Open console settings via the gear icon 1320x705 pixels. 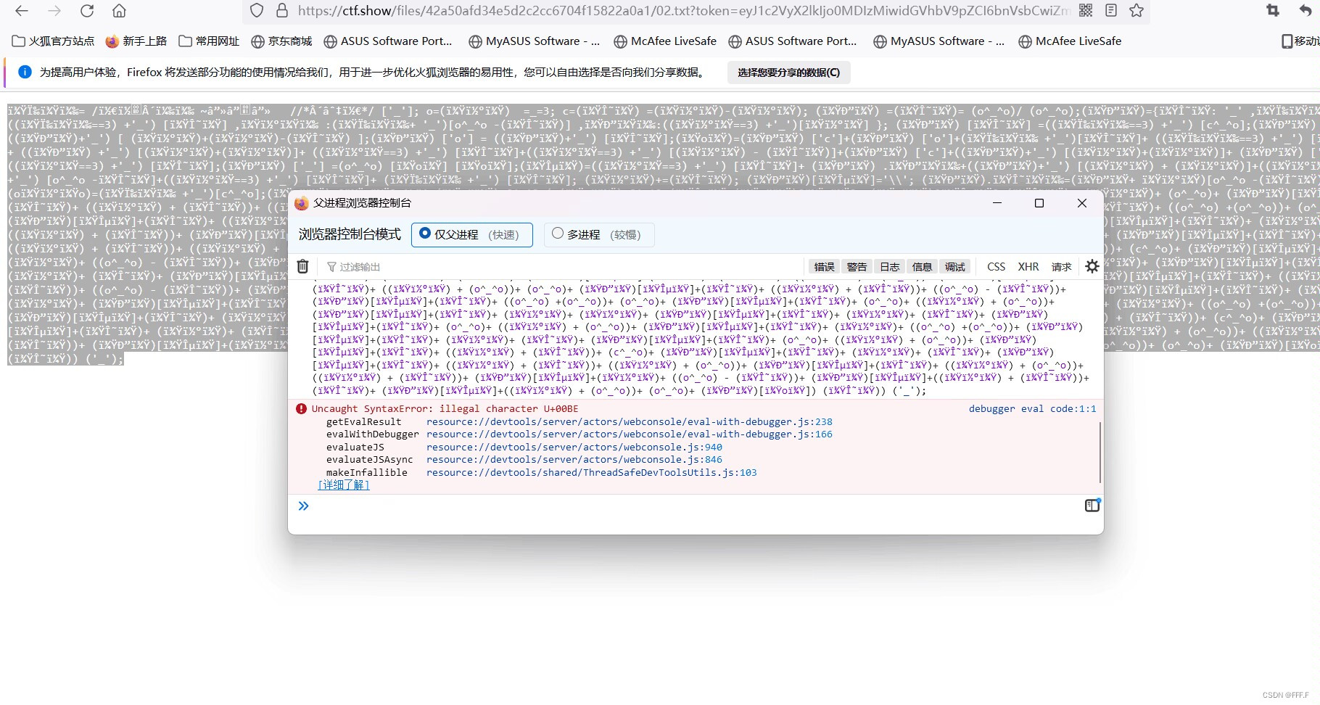1092,266
